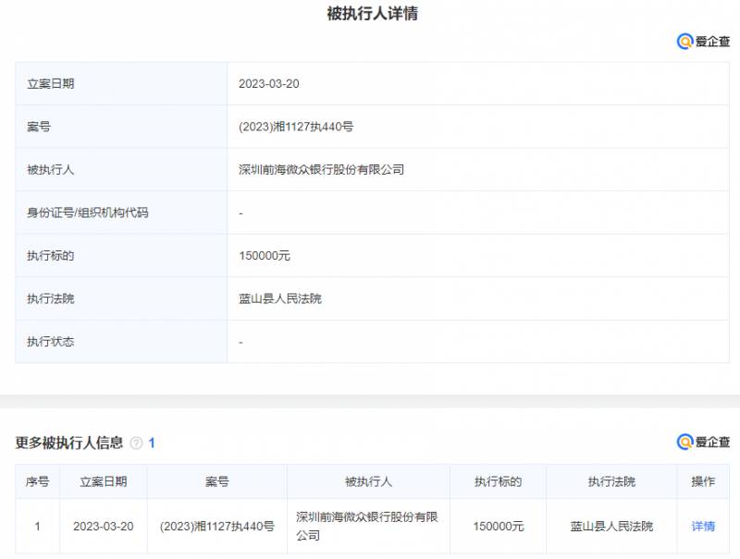Click 深圳前海微众银行股份有限公司 in row 1 of the lower table
740x559 pixels.
tap(367, 526)
